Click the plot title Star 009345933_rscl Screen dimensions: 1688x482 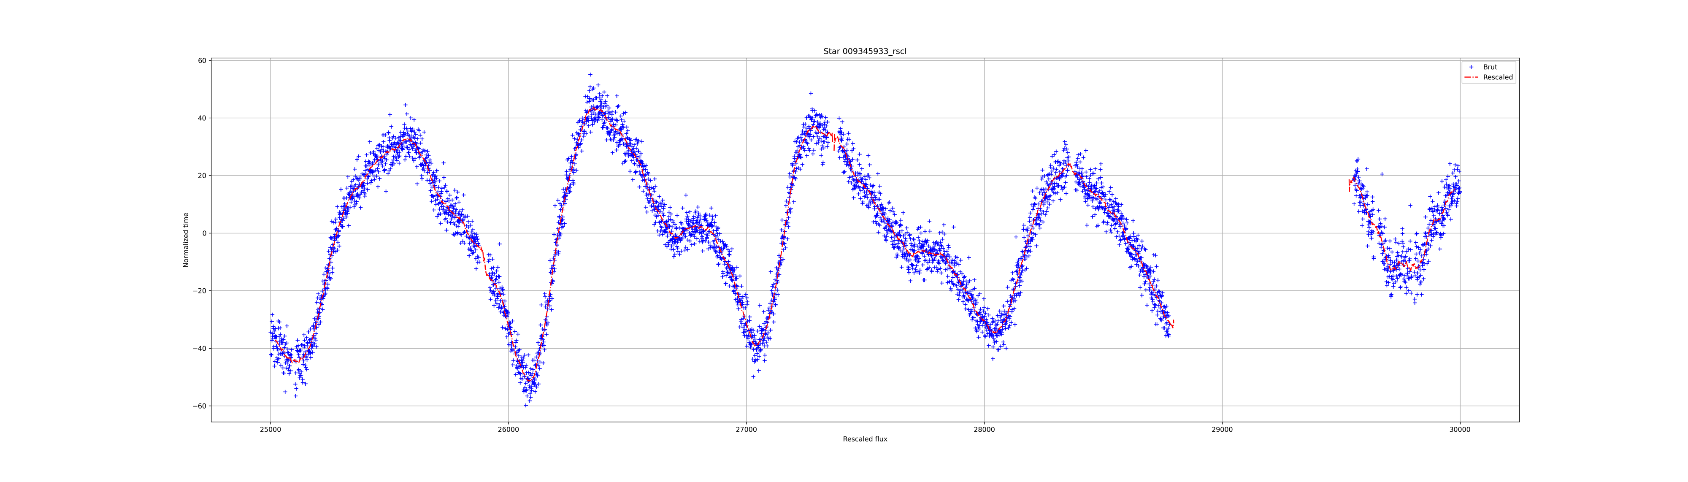[864, 51]
